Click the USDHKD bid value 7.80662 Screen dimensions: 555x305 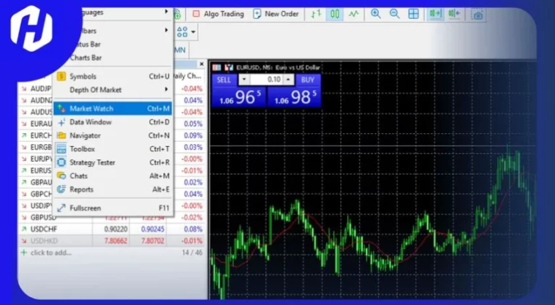click(116, 241)
